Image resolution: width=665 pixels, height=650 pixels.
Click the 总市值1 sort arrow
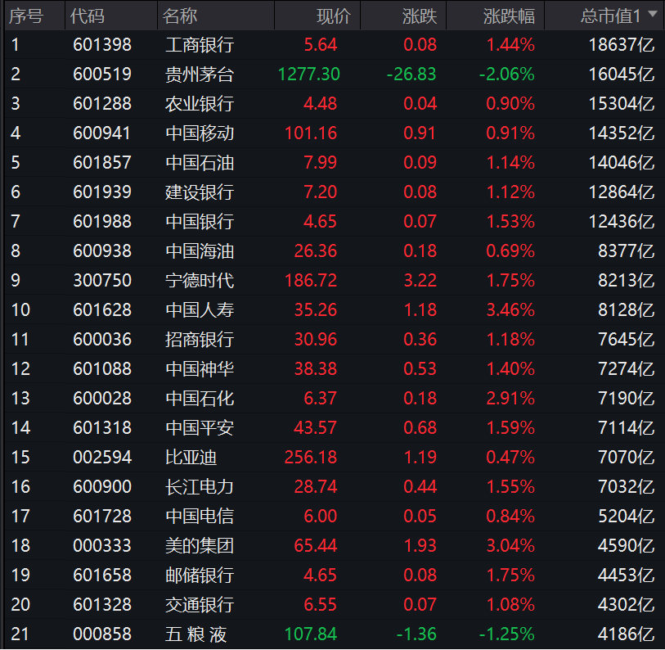coord(653,14)
